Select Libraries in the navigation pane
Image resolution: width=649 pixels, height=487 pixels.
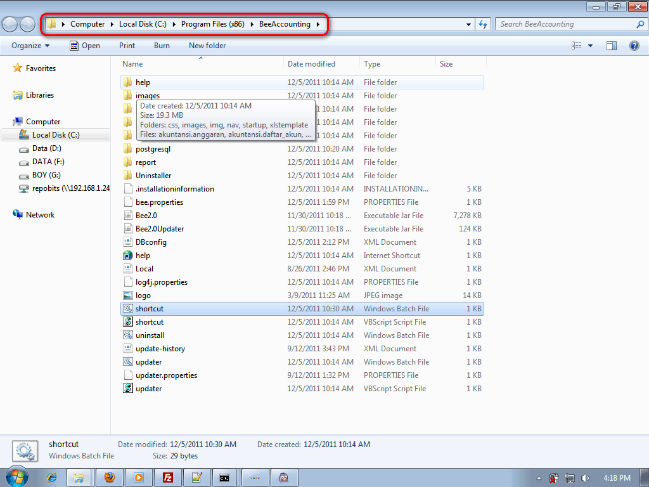pos(40,95)
